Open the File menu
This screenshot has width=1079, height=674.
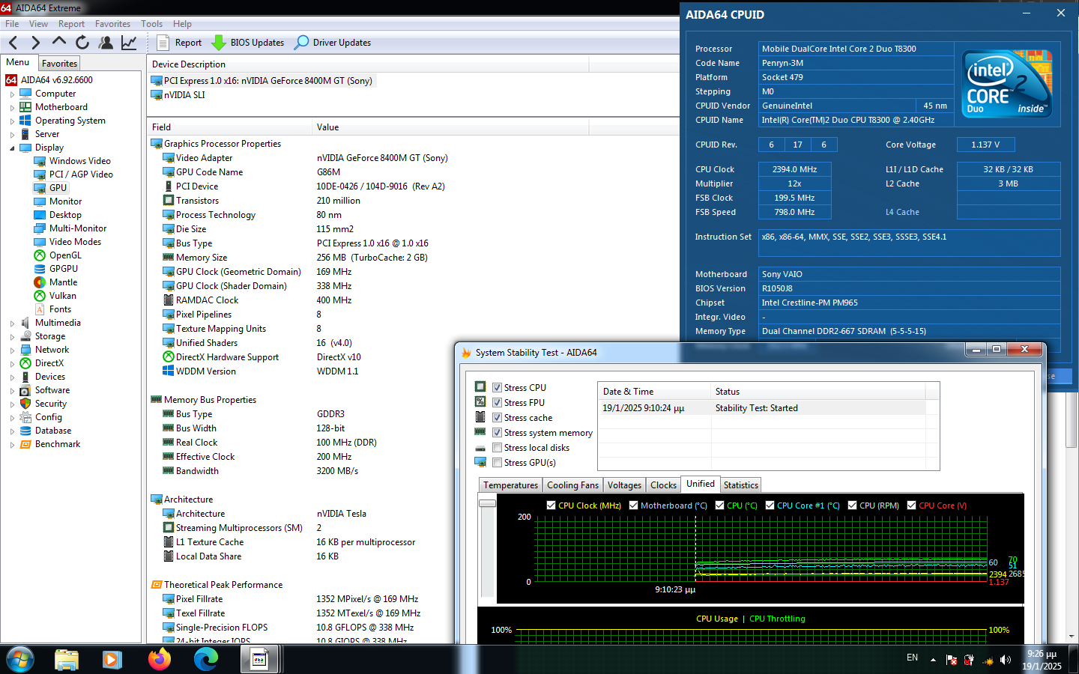point(12,24)
